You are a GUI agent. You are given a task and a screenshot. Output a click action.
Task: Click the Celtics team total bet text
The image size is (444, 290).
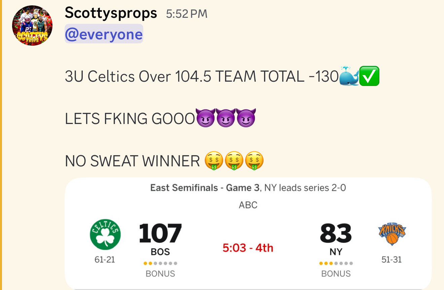[201, 77]
